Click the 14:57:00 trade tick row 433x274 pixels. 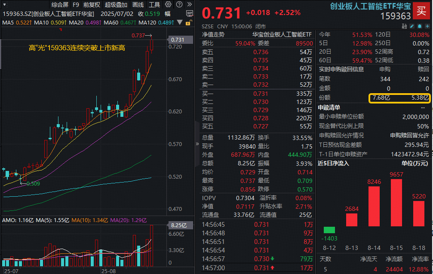257,268
